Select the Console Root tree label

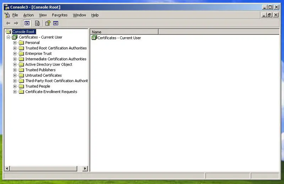click(x=24, y=32)
